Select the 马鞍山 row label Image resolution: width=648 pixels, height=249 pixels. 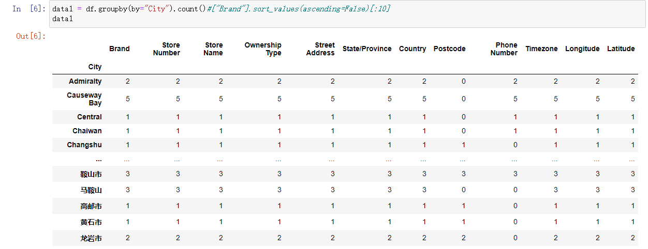(91, 190)
